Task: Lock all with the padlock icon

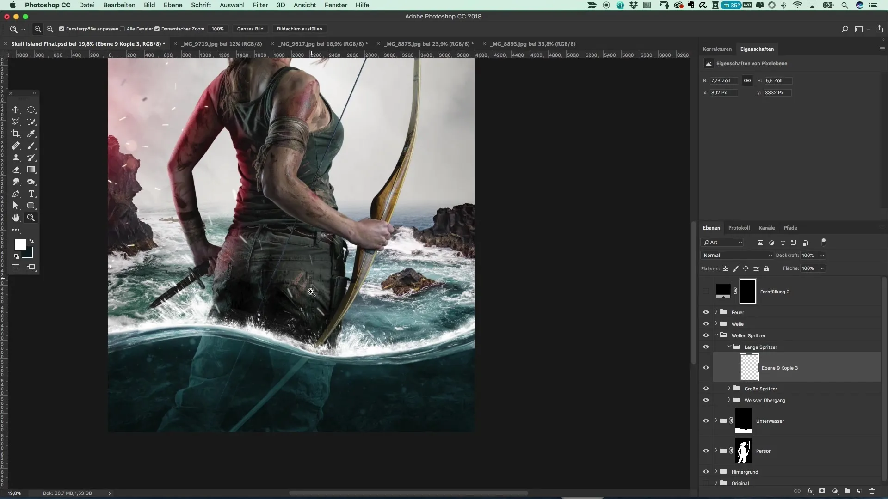Action: coord(766,268)
